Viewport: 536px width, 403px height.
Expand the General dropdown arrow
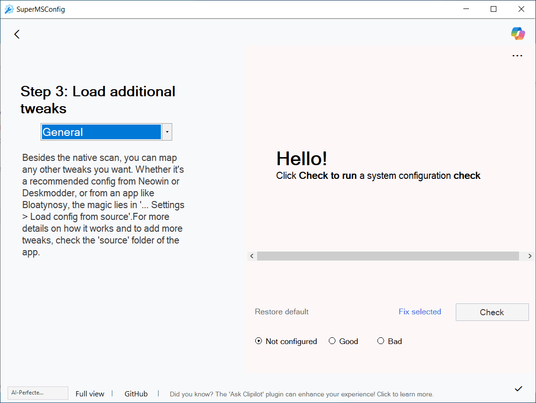point(167,132)
